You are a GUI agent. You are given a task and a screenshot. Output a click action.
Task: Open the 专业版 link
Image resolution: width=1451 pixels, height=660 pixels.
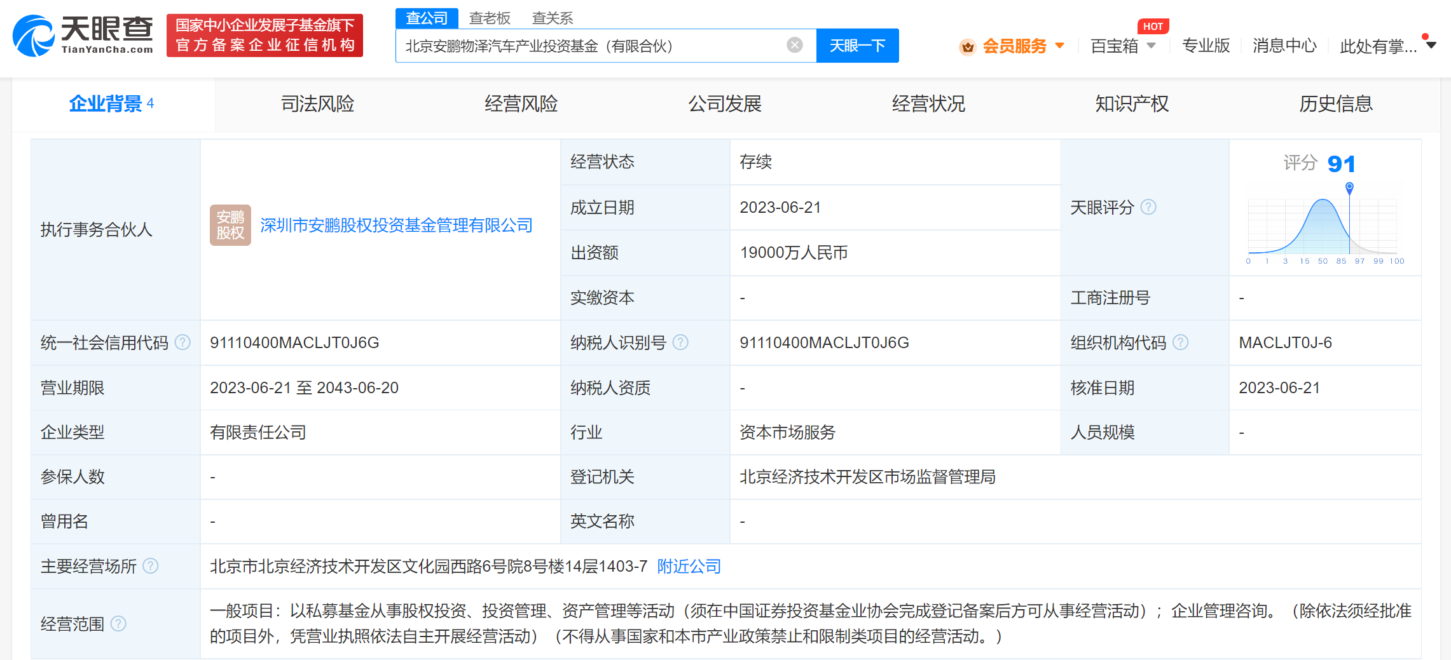1206,46
